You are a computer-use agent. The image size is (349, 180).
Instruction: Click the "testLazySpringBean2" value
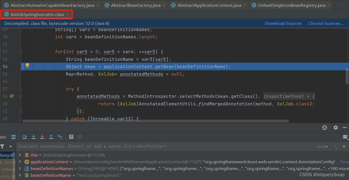99,175
